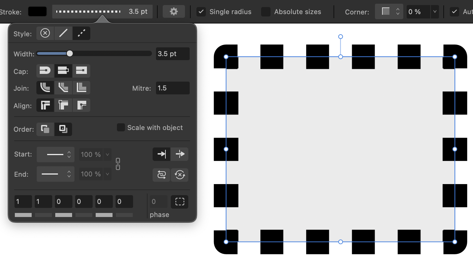This screenshot has height=260, width=473.
Task: Open the stroke properties gear settings
Action: [174, 11]
